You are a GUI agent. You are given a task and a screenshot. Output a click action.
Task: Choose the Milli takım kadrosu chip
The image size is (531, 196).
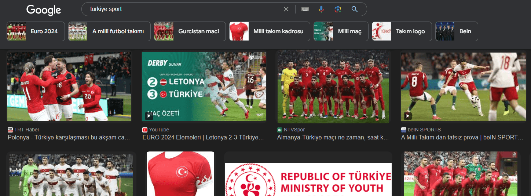coord(270,31)
